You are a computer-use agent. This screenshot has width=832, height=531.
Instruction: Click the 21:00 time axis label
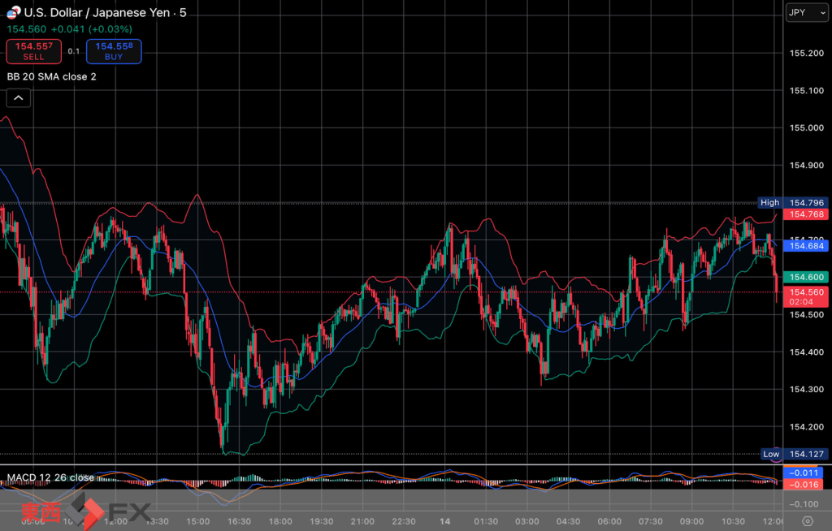coord(362,520)
